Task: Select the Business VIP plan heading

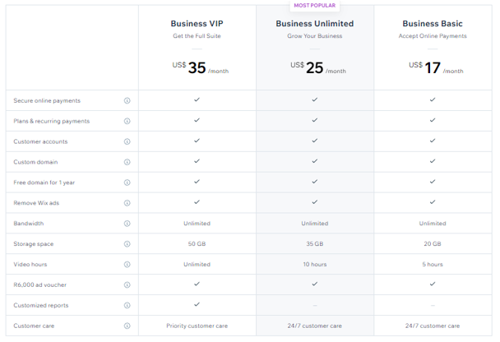Action: click(x=197, y=24)
